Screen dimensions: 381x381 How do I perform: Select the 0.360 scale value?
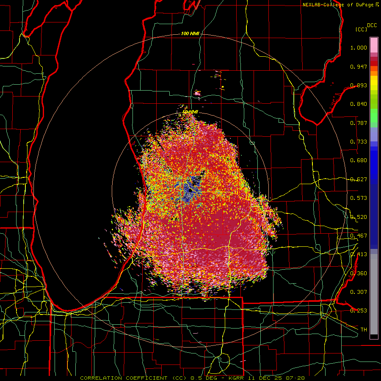(359, 273)
